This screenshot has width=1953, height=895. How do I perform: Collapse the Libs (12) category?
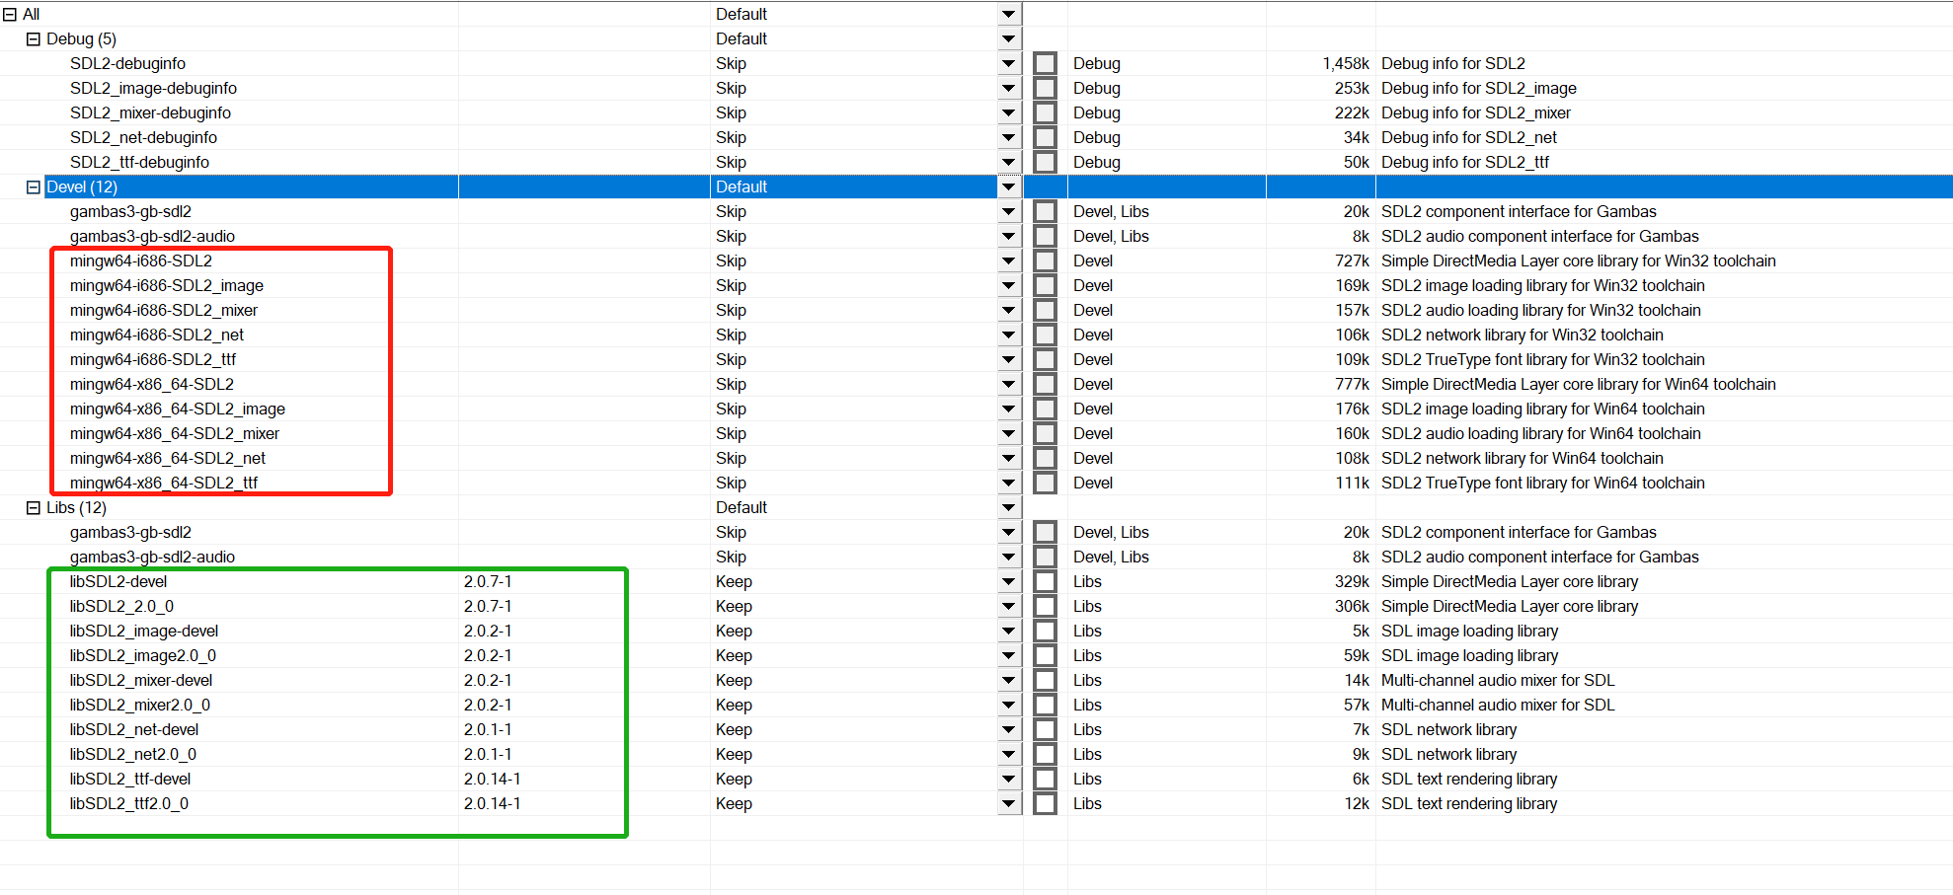point(34,508)
